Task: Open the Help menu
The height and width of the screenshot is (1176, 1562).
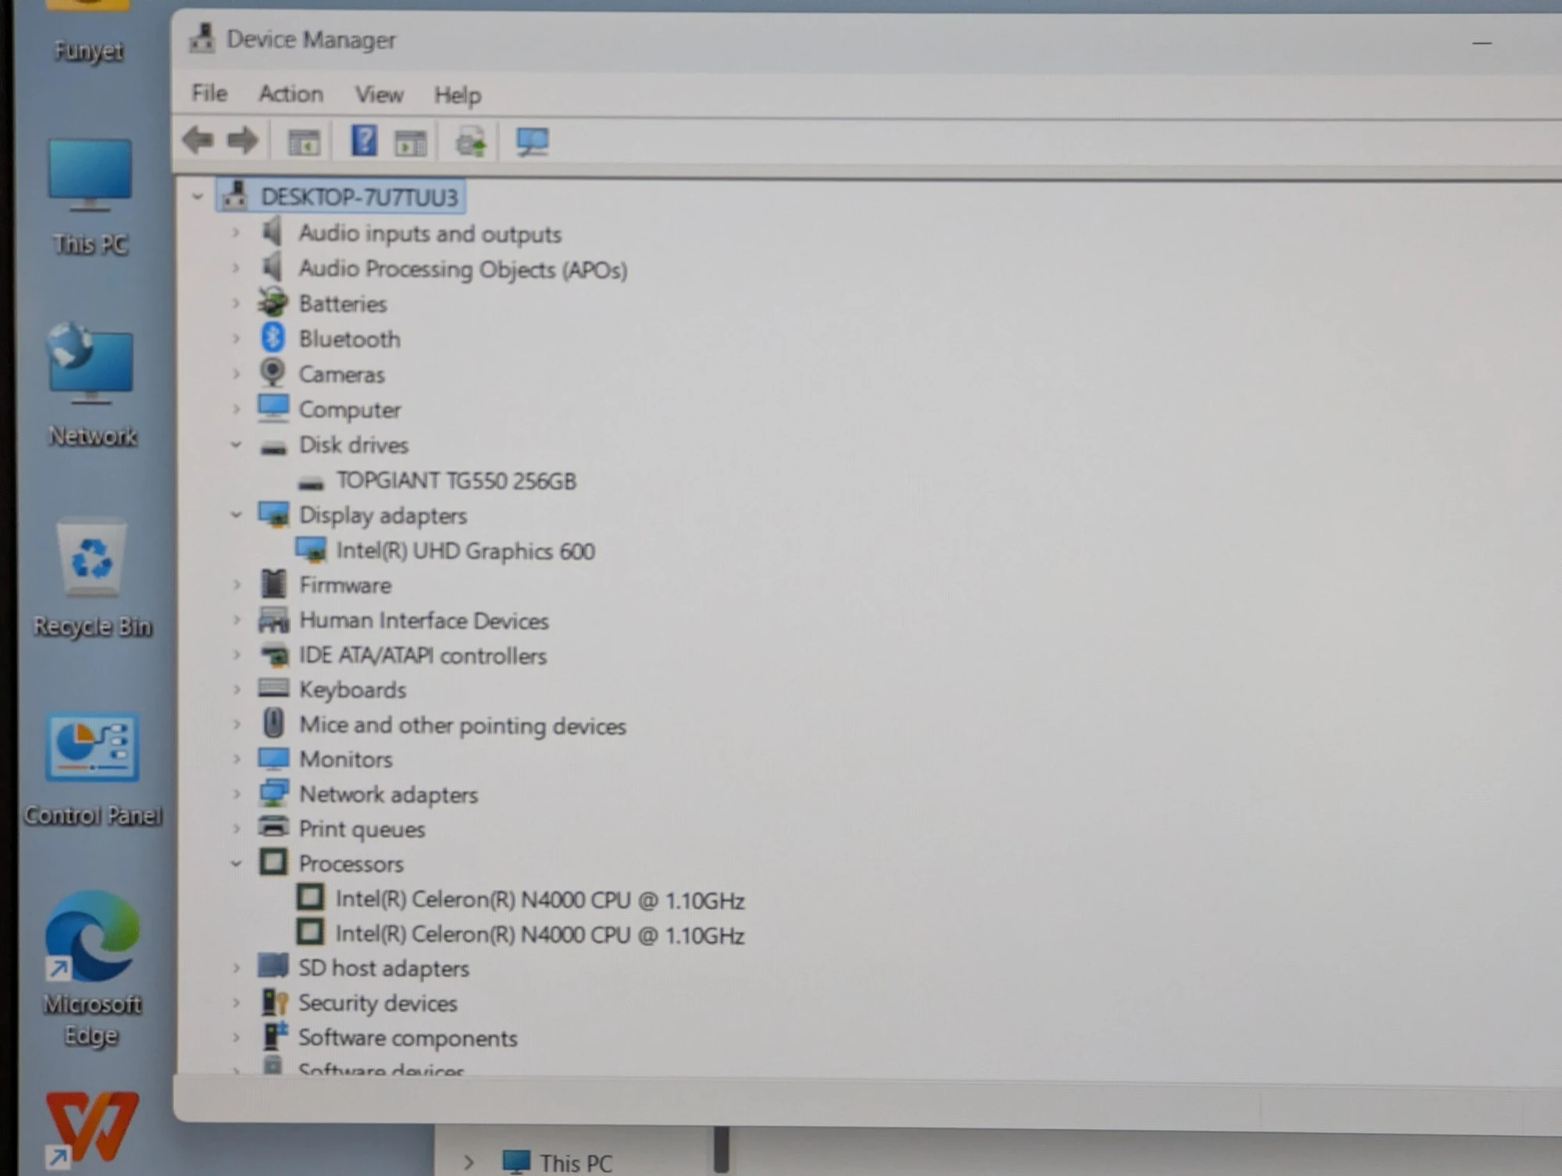Action: pos(458,95)
